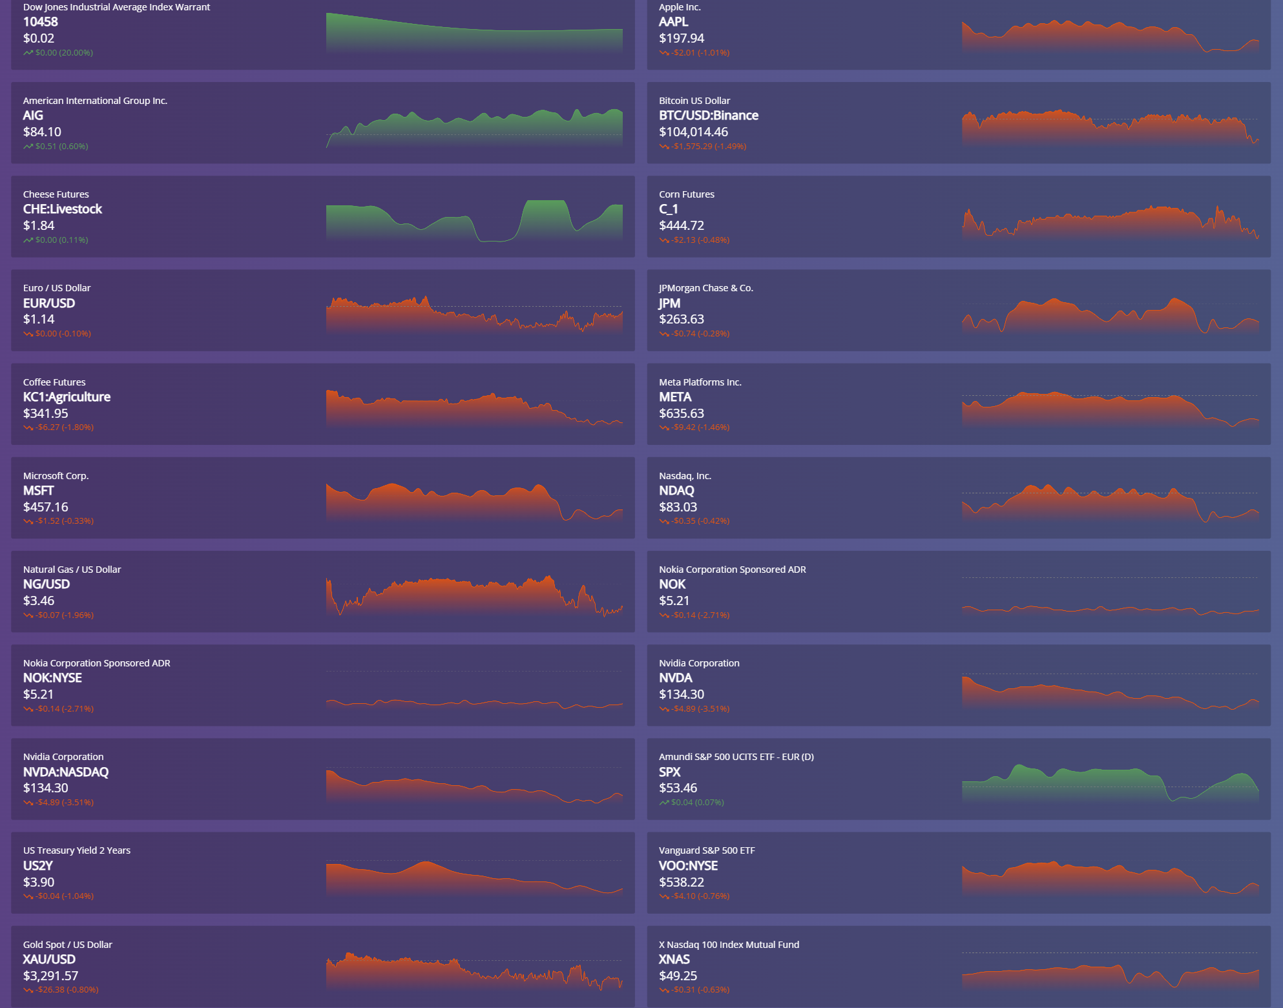Click the red trend arrow beside BTC/USD change
Screen dimensions: 1283x1008
[x=663, y=147]
